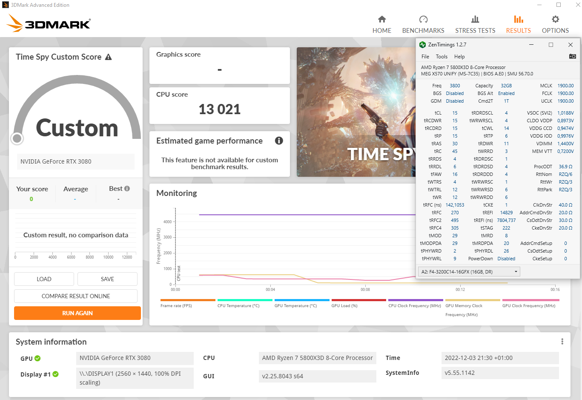Open the File menu in ZenTimings
Image resolution: width=582 pixels, height=400 pixels.
[x=425, y=56]
